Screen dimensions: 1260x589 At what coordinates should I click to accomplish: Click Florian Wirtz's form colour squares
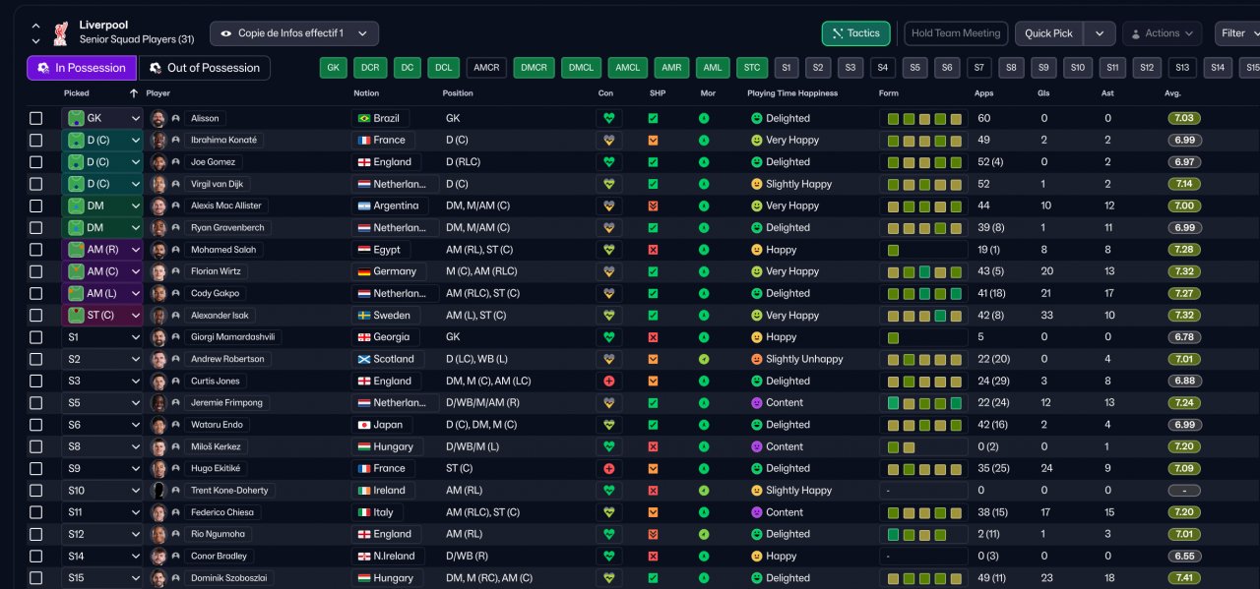(923, 271)
